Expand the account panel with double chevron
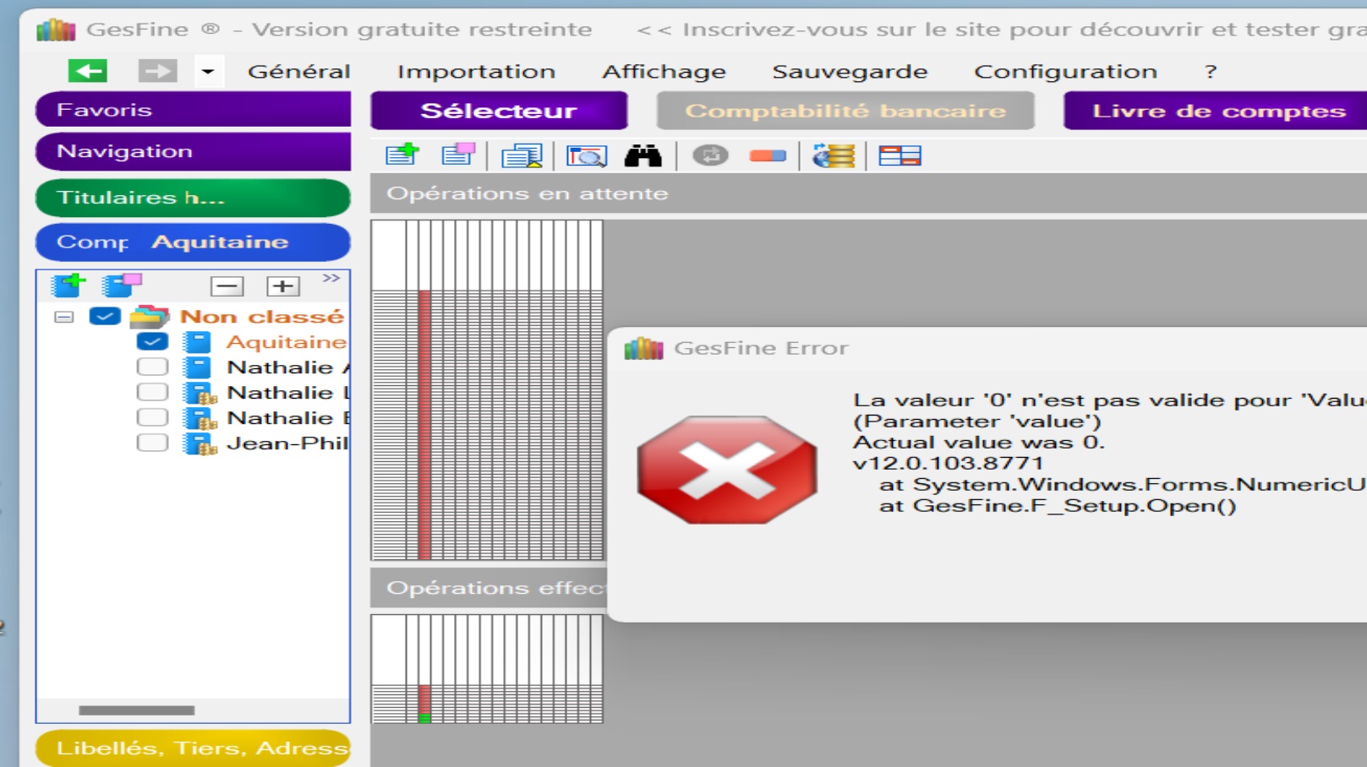The image size is (1367, 767). 331,278
